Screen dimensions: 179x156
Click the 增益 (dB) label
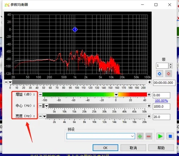pyautogui.click(x=25, y=94)
